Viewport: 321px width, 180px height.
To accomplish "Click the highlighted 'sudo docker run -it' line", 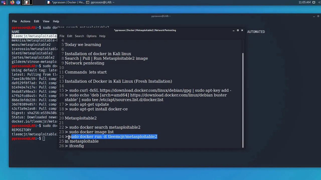I will 113,136.
